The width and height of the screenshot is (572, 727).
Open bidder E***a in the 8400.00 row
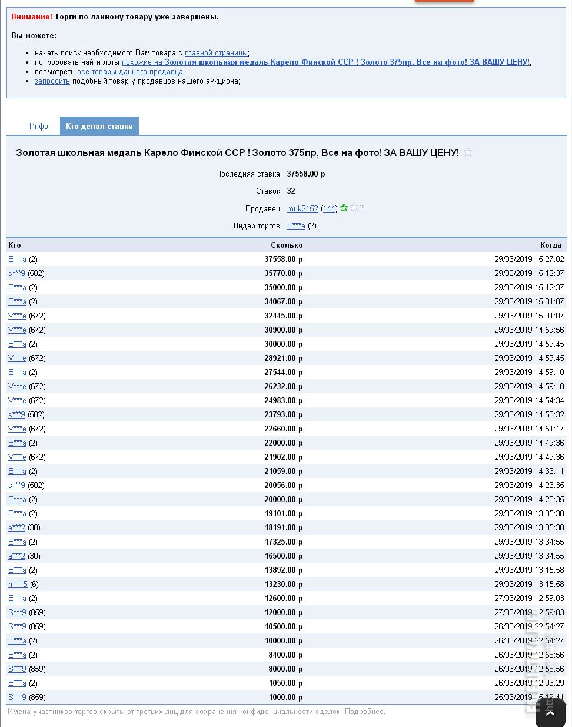tap(17, 655)
